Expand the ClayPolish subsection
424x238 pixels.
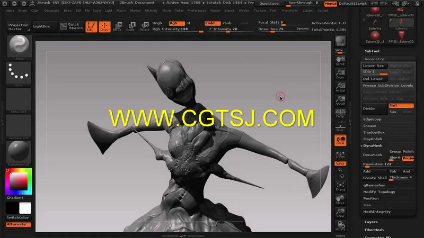pos(373,139)
